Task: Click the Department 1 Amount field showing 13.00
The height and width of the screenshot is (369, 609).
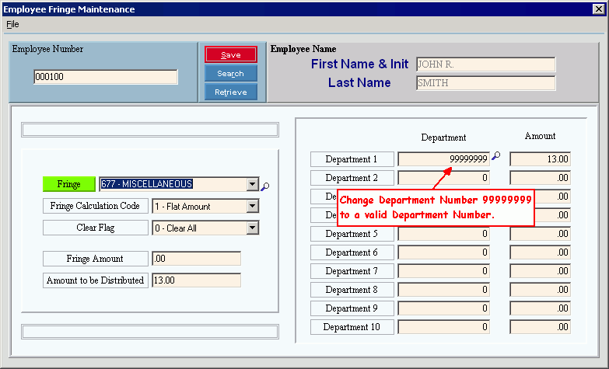Action: click(x=540, y=159)
